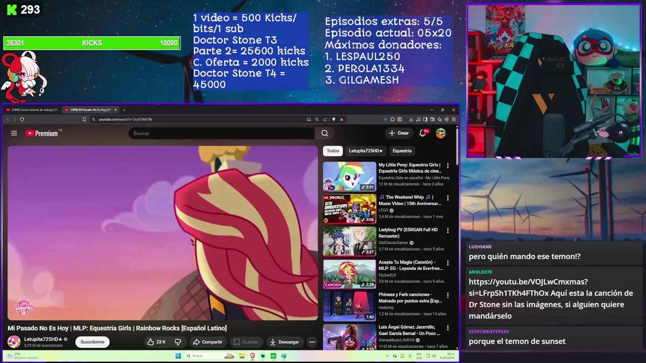Reload the page in the browser
The image size is (646, 363).
pos(22,119)
